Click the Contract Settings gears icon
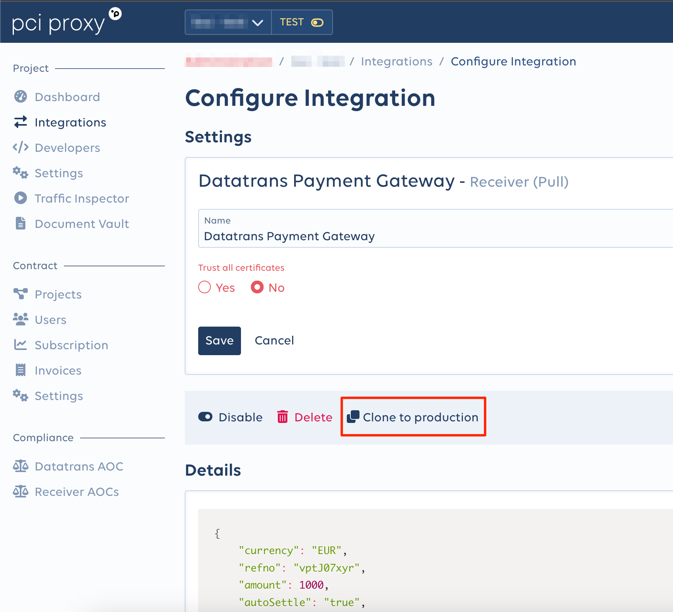The width and height of the screenshot is (673, 612). 21,395
